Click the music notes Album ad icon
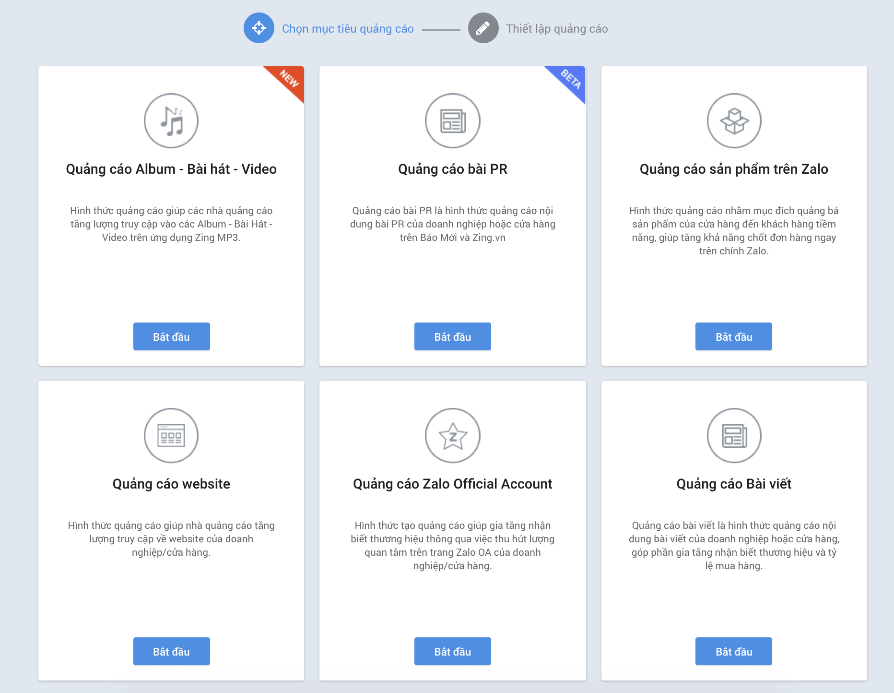894x693 pixels. 171,121
